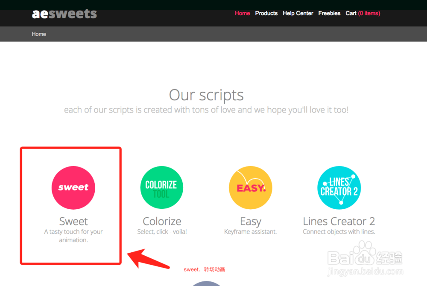Open the pink Sweet script icon
427x286 pixels.
(73, 188)
